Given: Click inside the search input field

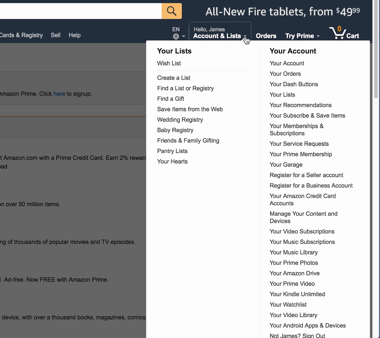Looking at the screenshot, I should tap(80, 11).
